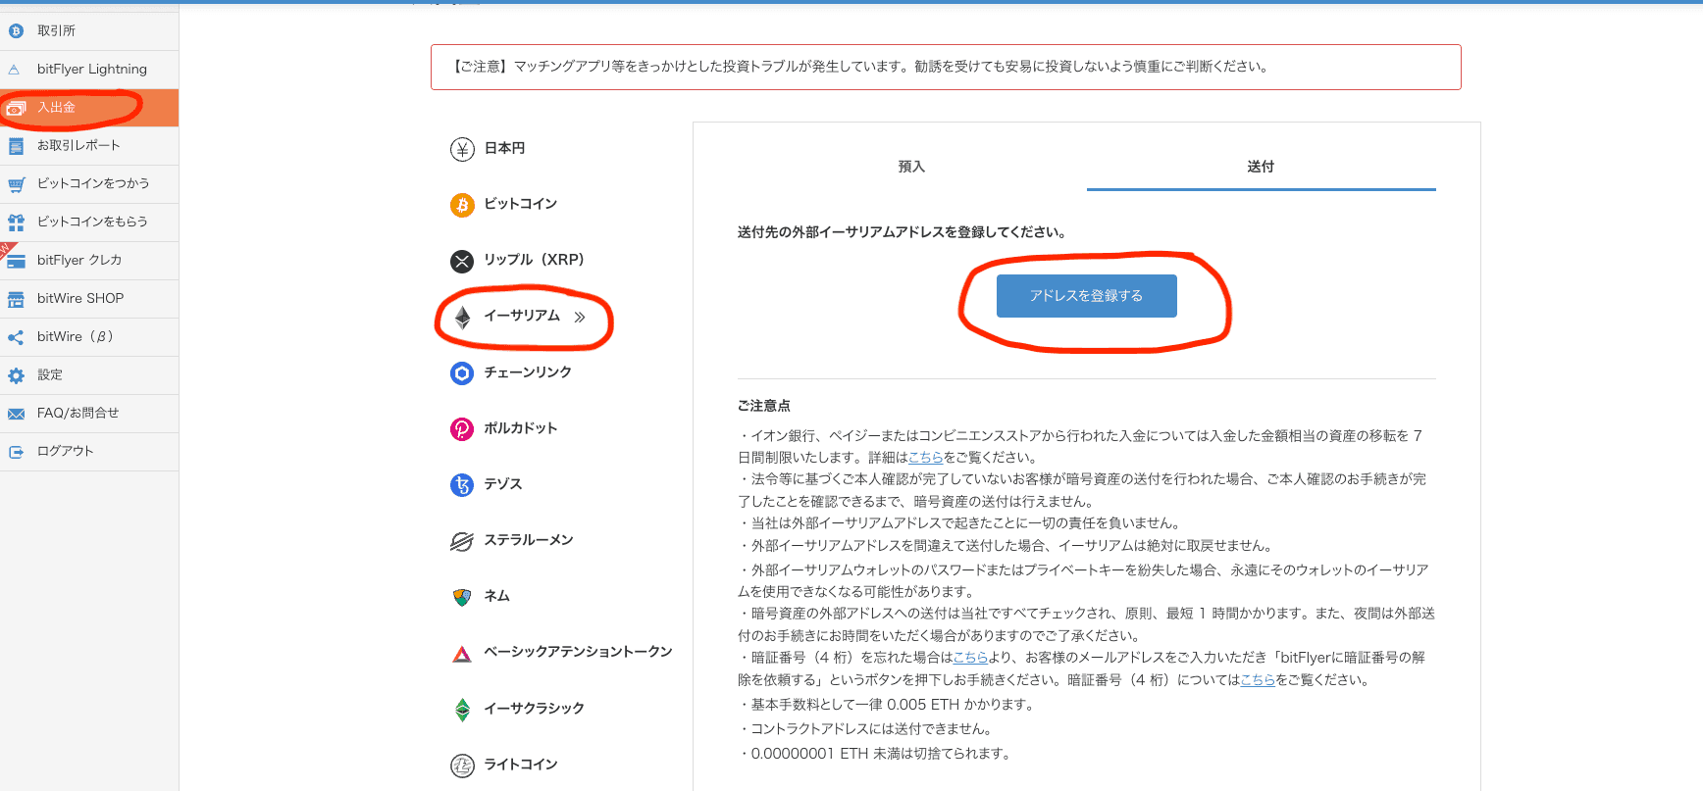Click the Ripple XRP logo icon
The height and width of the screenshot is (791, 1703).
point(462,261)
